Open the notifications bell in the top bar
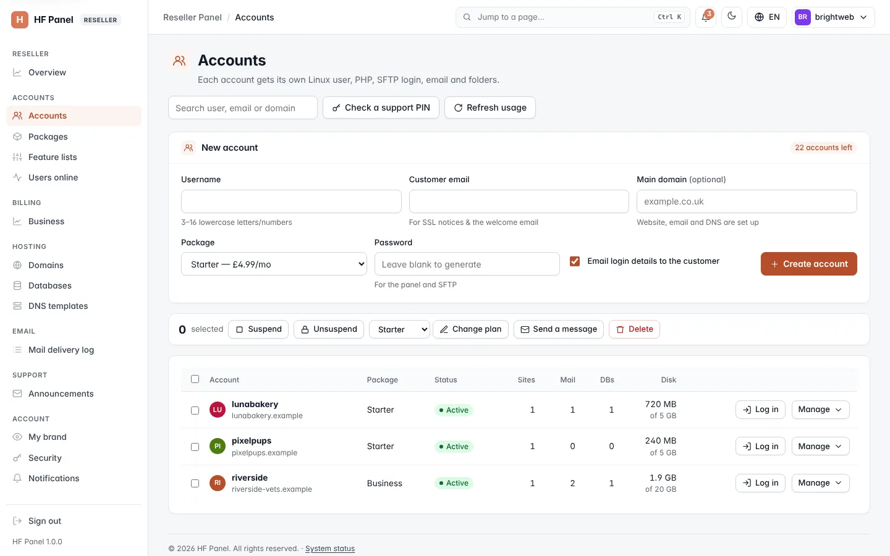Screen dimensions: 890x556 tap(706, 17)
